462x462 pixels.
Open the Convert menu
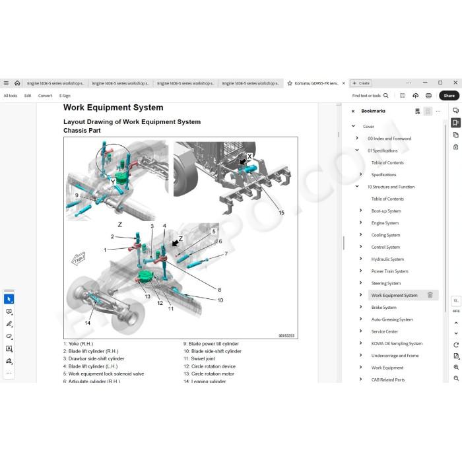point(45,96)
